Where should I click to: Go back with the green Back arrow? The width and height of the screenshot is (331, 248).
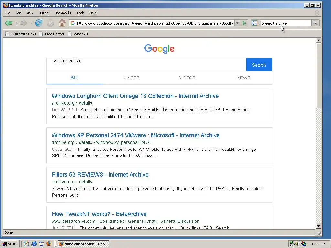(9, 23)
